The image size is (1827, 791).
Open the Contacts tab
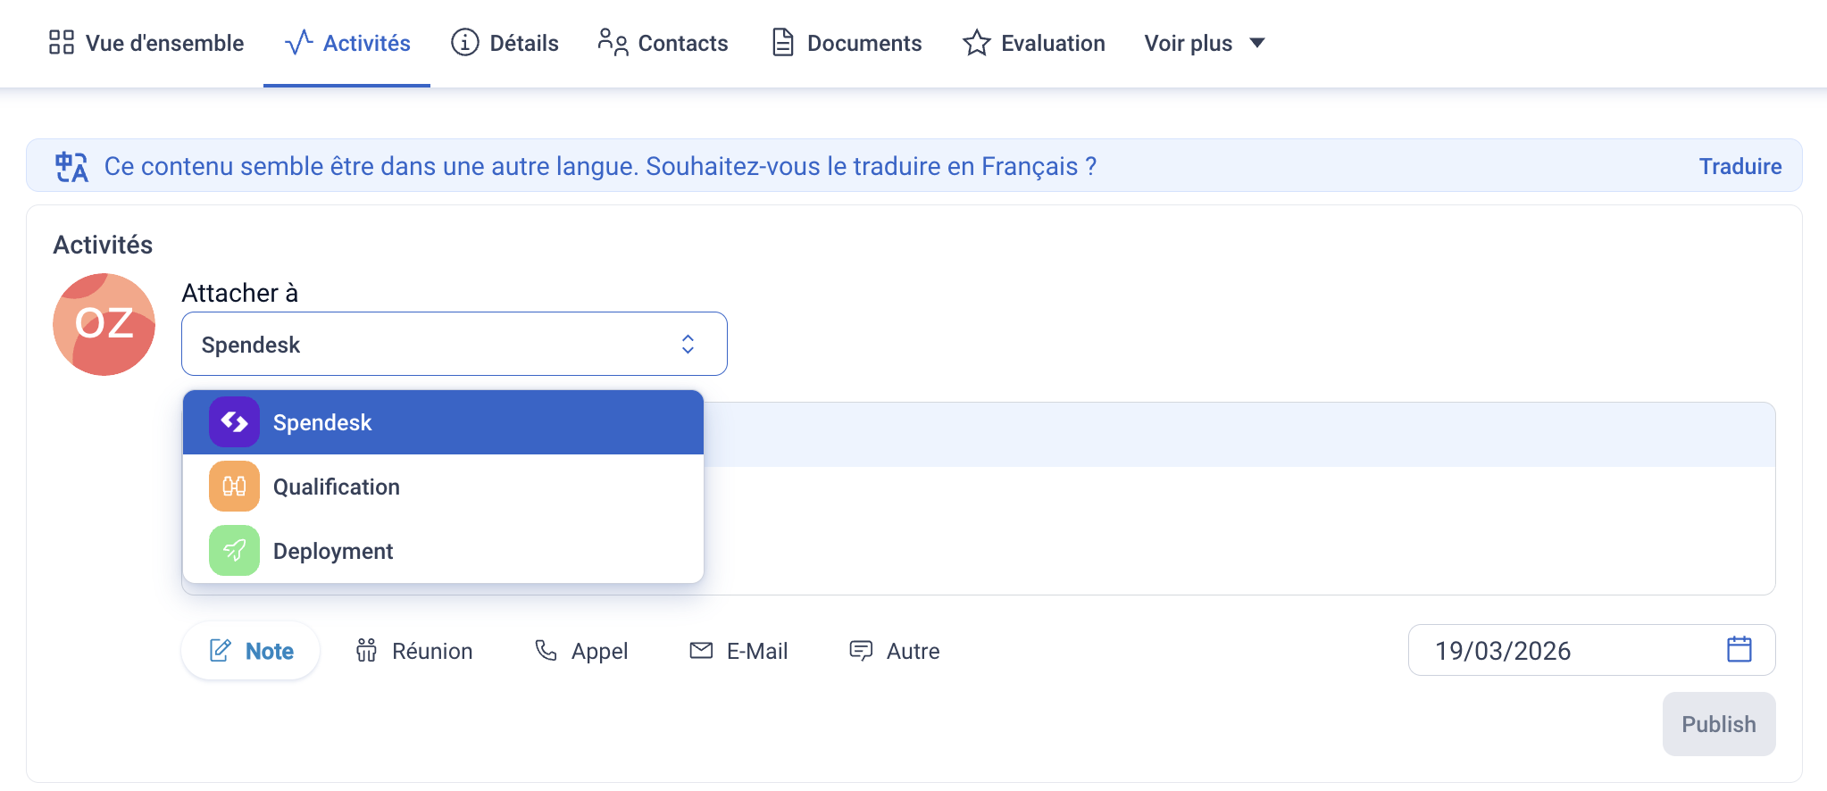click(x=663, y=43)
